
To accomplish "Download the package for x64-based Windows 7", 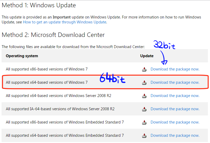I will (175, 82).
